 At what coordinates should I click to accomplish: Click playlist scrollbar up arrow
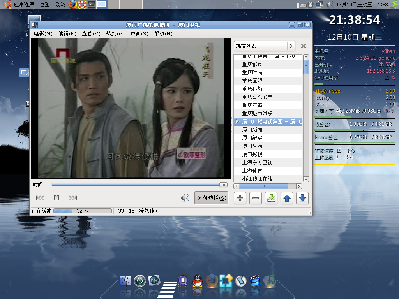(306, 57)
